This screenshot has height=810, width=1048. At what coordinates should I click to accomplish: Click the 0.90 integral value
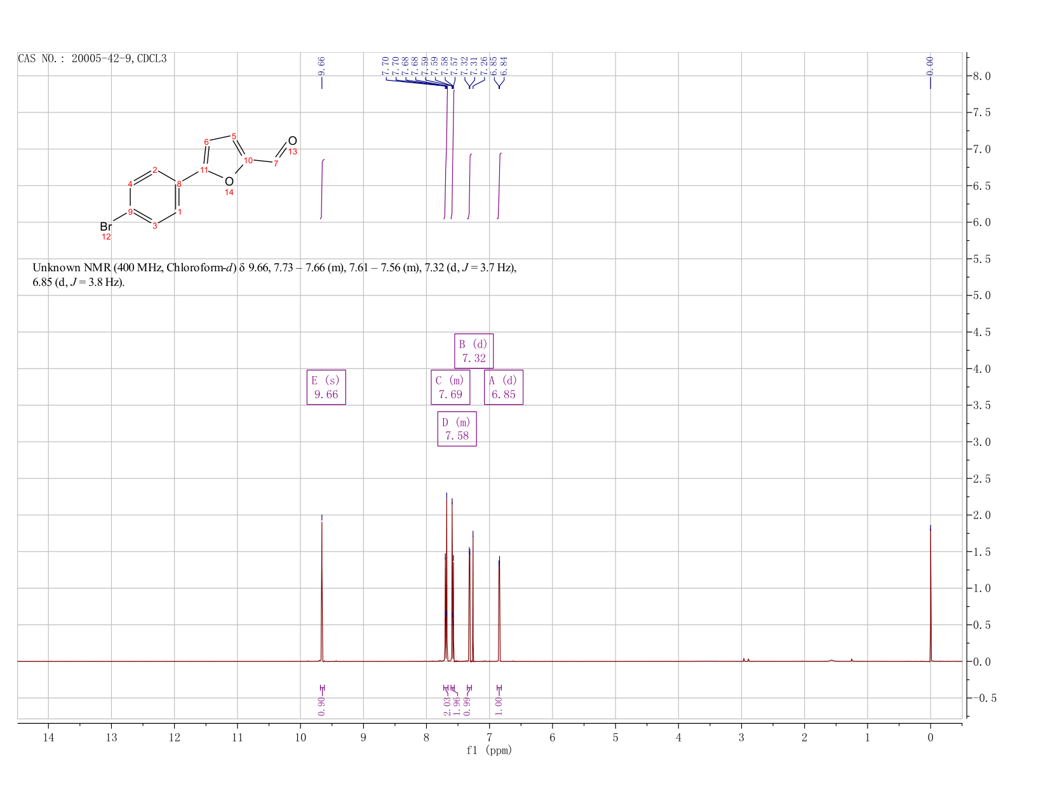click(321, 706)
